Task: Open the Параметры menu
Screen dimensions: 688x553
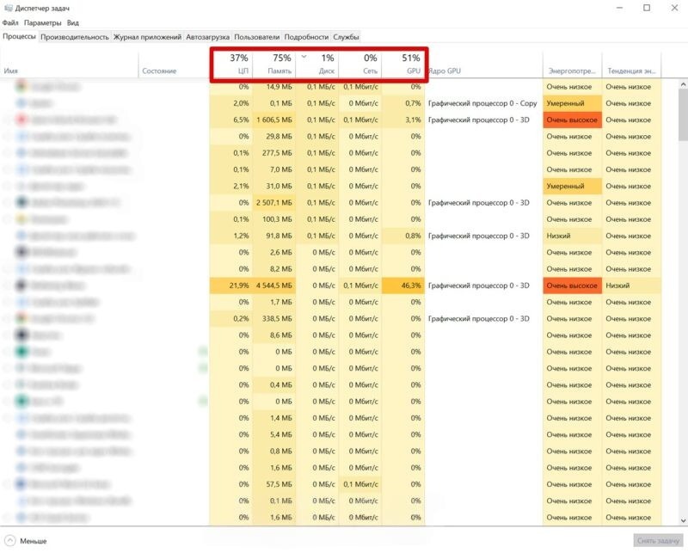Action: 42,22
